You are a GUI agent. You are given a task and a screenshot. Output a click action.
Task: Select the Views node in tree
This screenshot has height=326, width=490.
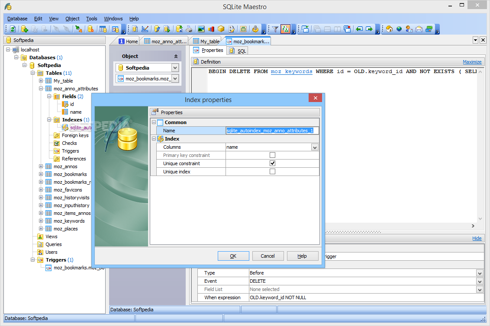[51, 237]
